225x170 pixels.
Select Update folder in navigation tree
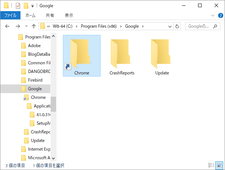tap(35, 141)
